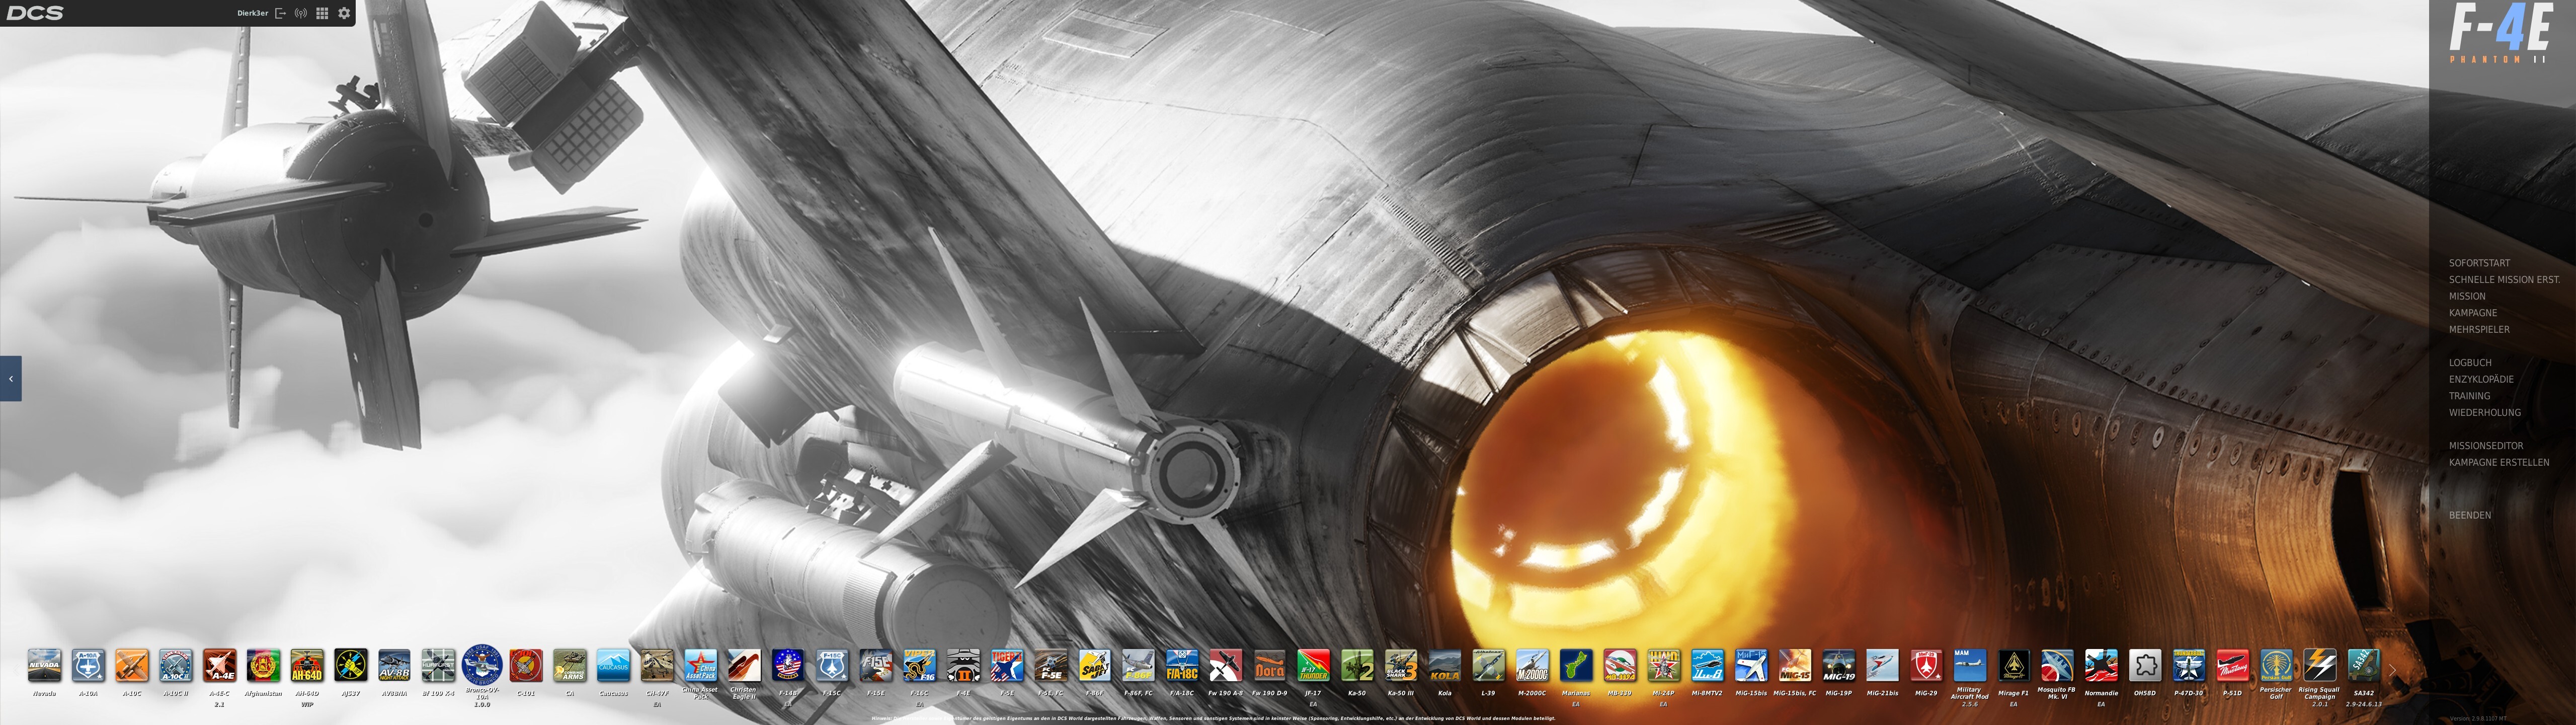Select the Normandie map icon
This screenshot has width=2576, height=725.
2101,665
